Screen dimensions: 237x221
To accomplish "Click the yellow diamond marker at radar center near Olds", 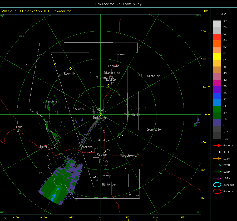I will tap(101, 114).
